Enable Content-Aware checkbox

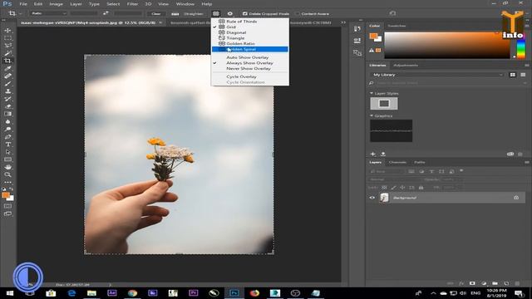click(x=298, y=14)
